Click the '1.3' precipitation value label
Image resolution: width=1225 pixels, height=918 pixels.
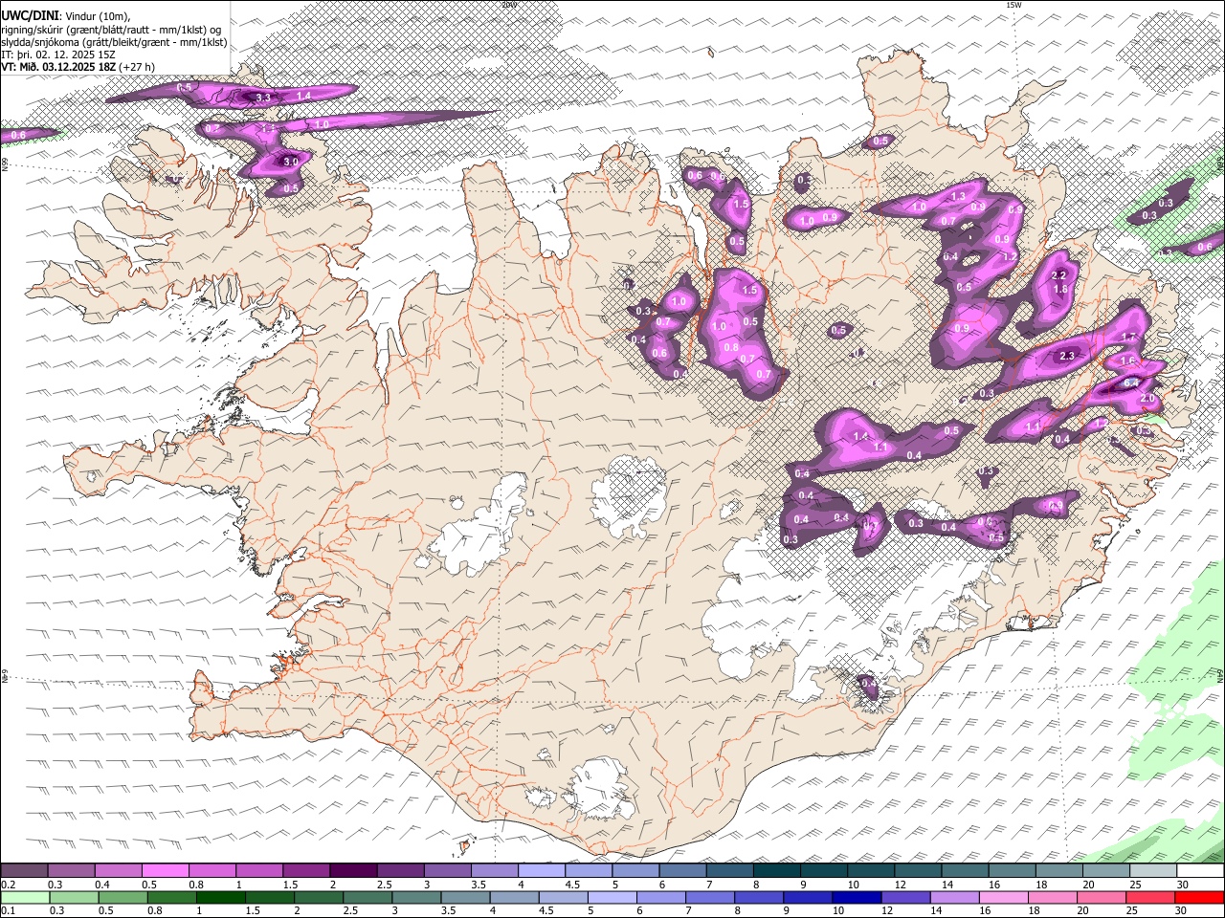958,196
